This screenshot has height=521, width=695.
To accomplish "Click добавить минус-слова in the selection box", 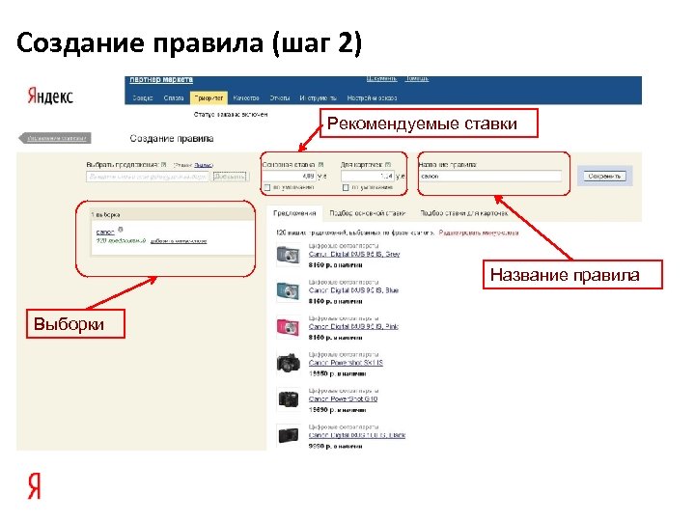I will tap(179, 241).
